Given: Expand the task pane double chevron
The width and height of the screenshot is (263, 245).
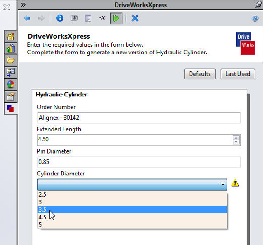Looking at the screenshot, I should pos(23,5).
